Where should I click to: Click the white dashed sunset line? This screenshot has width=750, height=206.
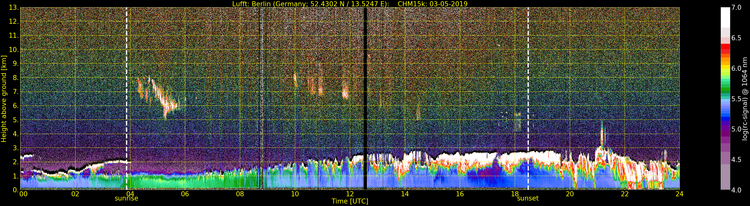[x=528, y=98]
